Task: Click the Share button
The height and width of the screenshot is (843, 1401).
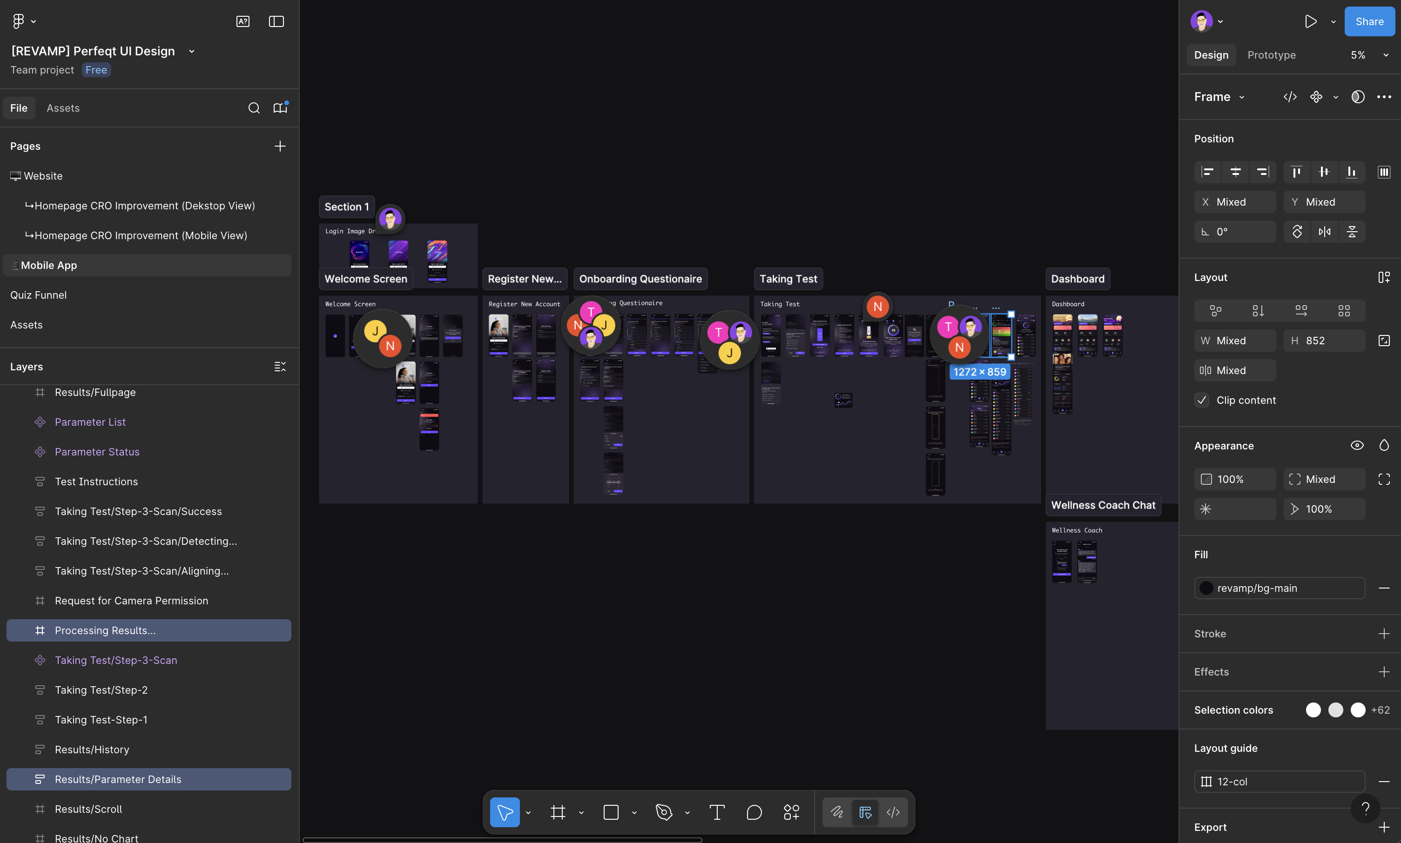Action: click(x=1368, y=21)
